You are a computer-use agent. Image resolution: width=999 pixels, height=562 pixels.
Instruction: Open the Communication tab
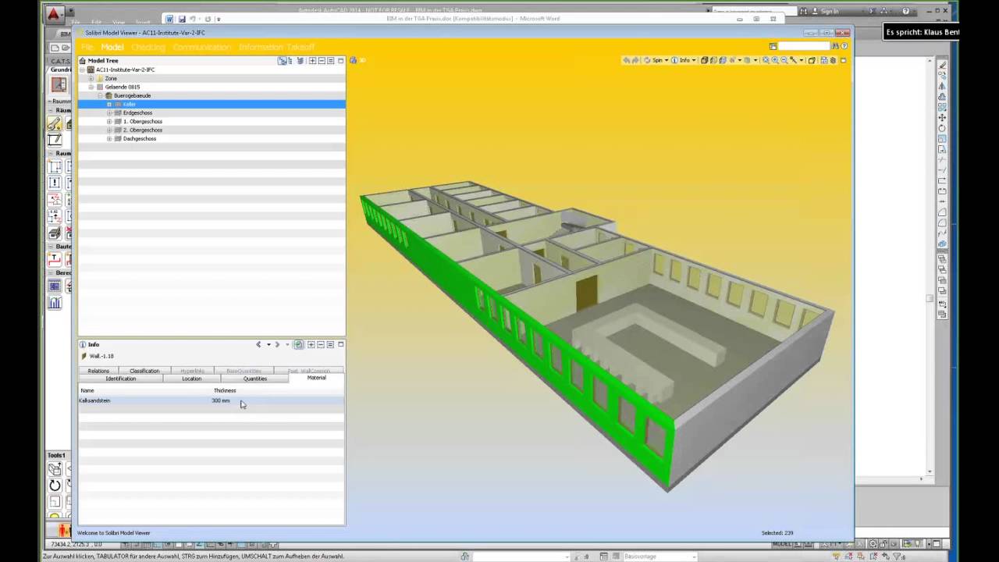(x=202, y=47)
